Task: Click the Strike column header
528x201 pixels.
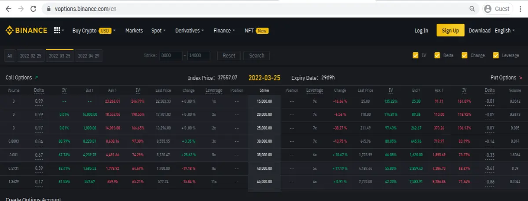Action: pyautogui.click(x=264, y=90)
